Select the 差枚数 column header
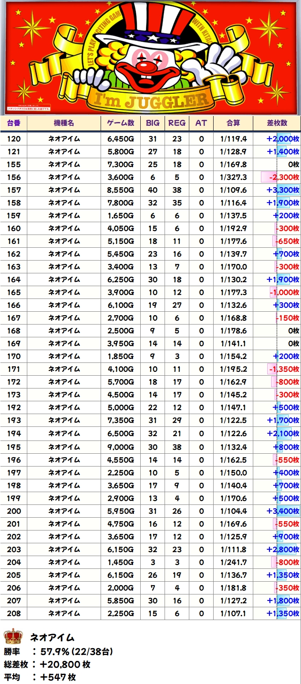The height and width of the screenshot is (684, 301). pos(277,123)
